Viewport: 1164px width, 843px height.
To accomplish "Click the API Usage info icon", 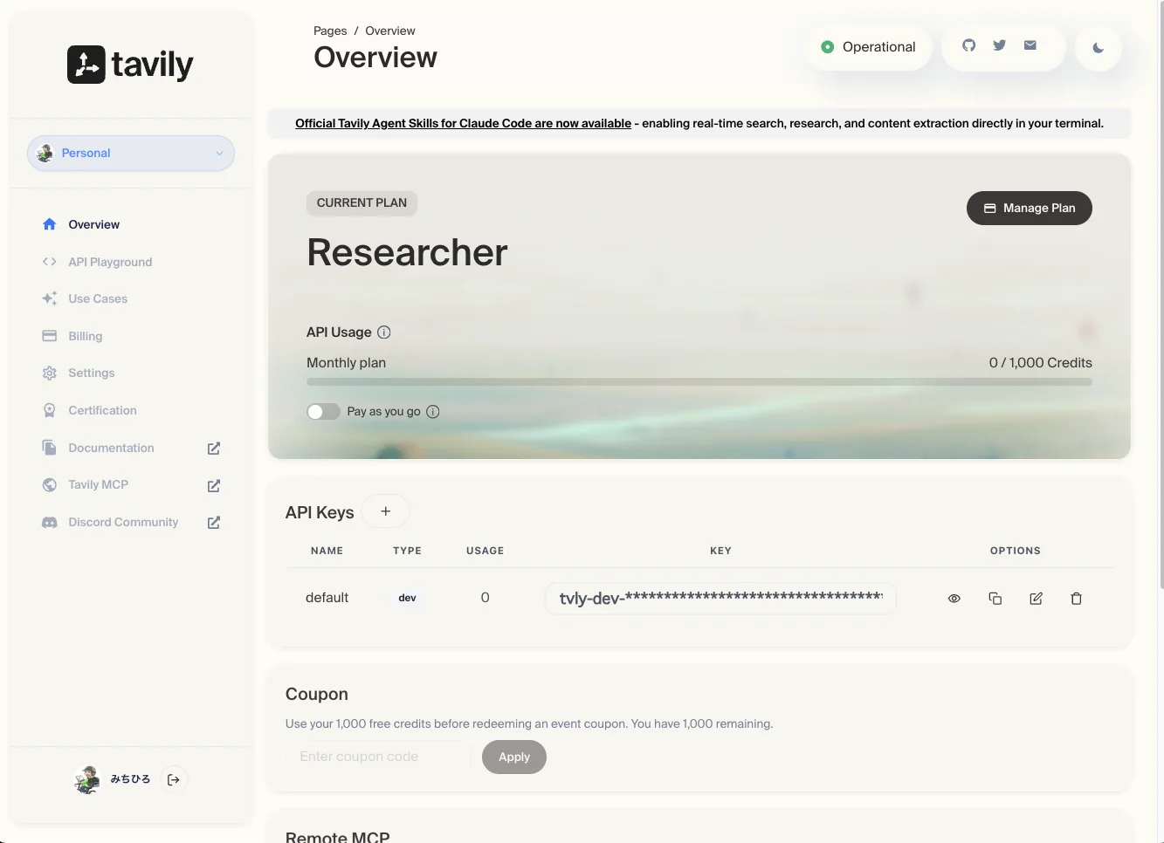I will pyautogui.click(x=384, y=332).
